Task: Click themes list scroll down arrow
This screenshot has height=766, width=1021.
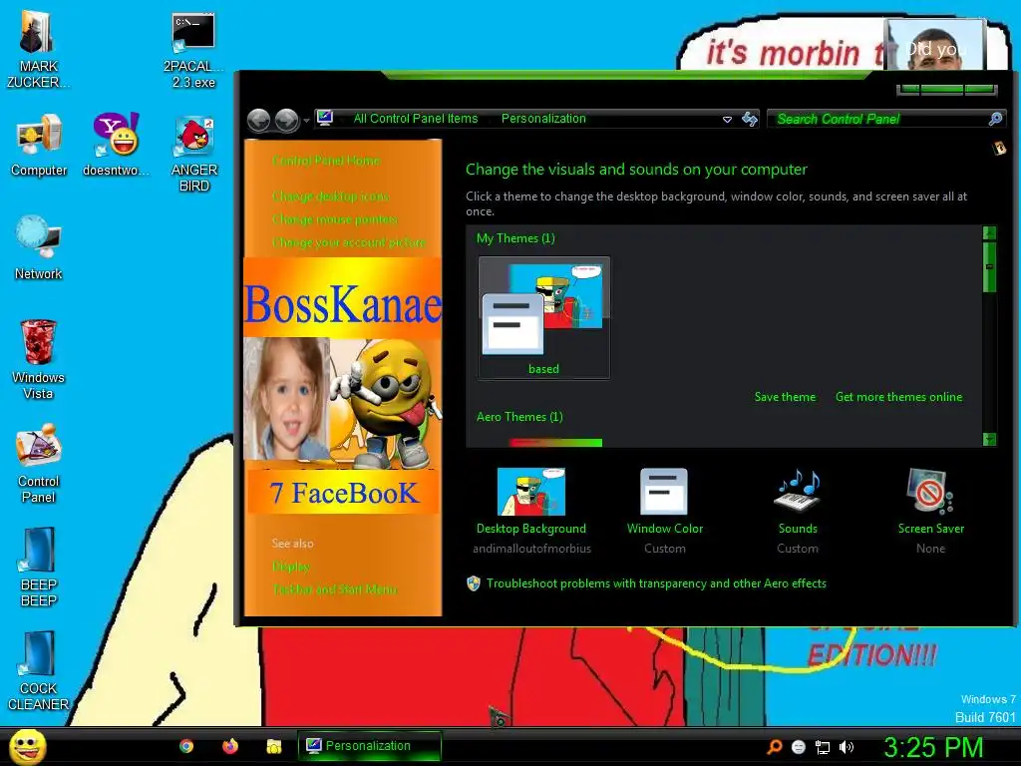Action: point(989,439)
